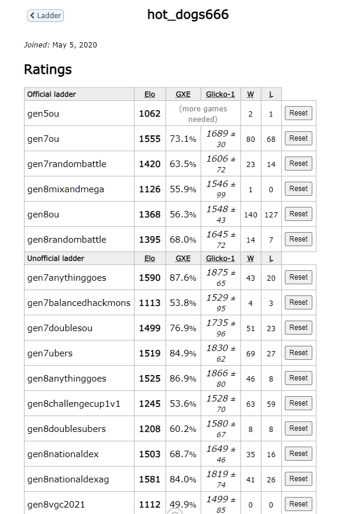Image resolution: width=341 pixels, height=514 pixels.
Task: Reset the gen8vgc2021 rating
Action: (x=298, y=504)
